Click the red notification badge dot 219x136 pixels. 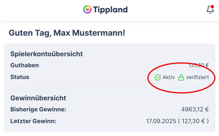pyautogui.click(x=212, y=6)
